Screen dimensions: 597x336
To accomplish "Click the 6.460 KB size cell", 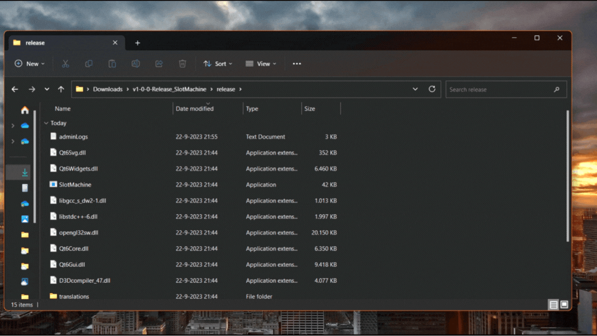I will click(325, 169).
